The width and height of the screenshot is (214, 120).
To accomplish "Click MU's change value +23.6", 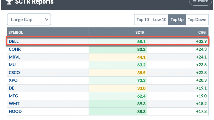I will pos(201,65).
